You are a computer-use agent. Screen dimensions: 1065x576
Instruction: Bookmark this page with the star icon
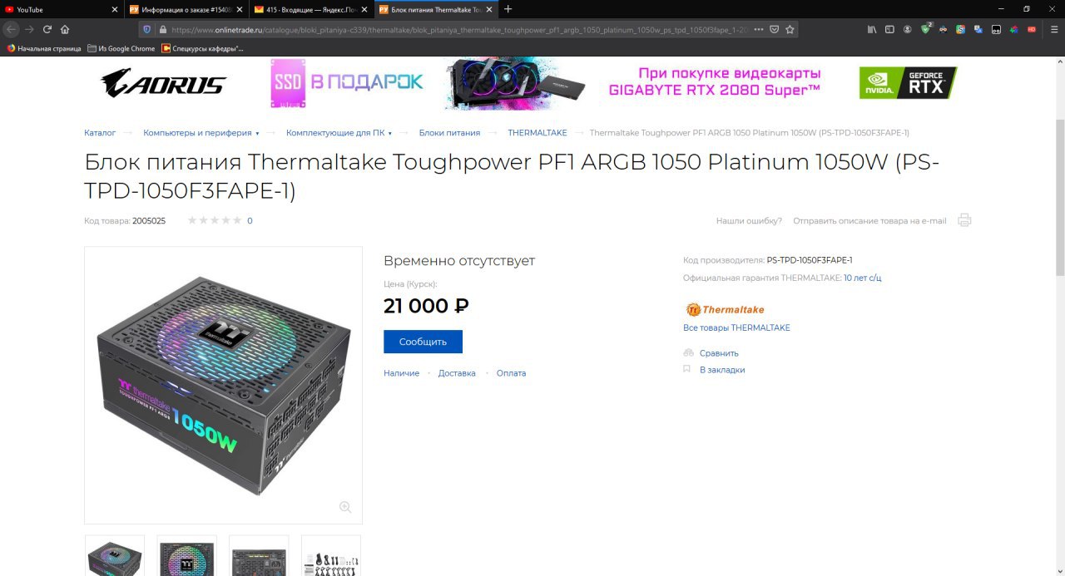[x=790, y=29]
